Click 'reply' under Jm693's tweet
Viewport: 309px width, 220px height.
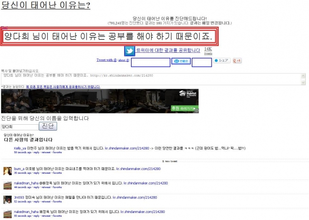click(37, 202)
